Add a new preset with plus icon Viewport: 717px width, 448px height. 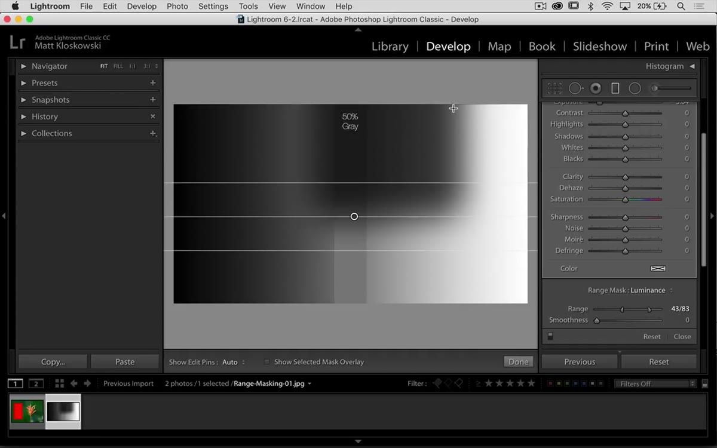tap(153, 83)
